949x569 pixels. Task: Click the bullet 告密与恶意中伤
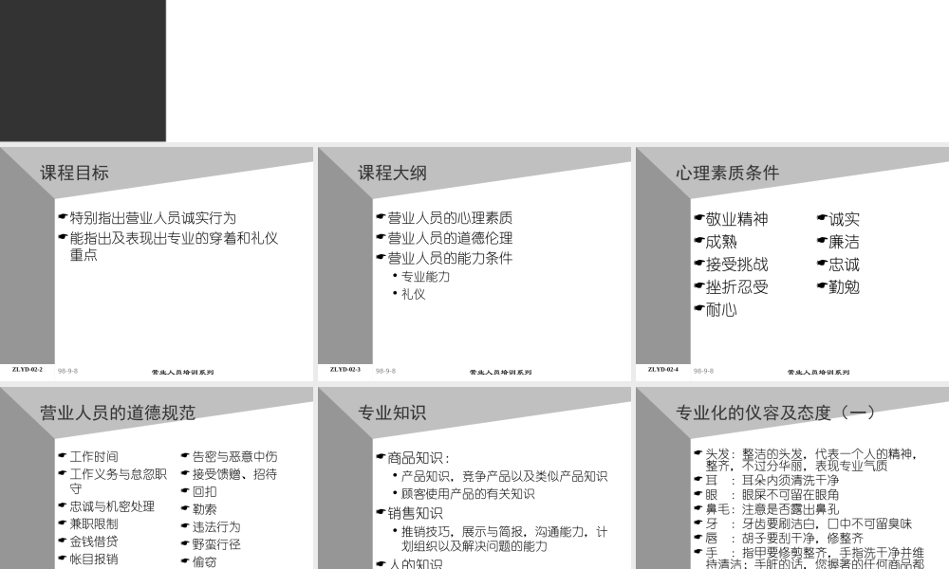tap(234, 456)
